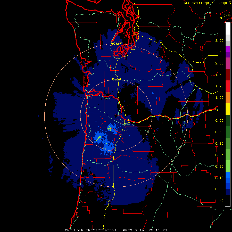Screen dimensions: 232x232
Task: Select the dark maroon swatch beside 1.50
Action: (228, 75)
